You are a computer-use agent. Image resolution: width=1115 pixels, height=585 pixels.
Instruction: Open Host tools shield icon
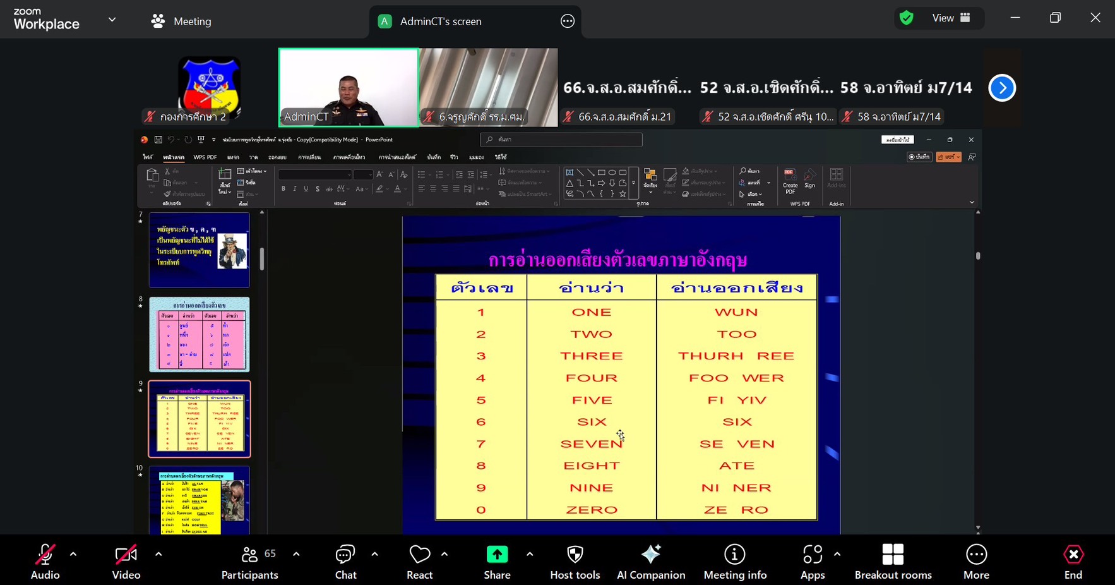(575, 555)
